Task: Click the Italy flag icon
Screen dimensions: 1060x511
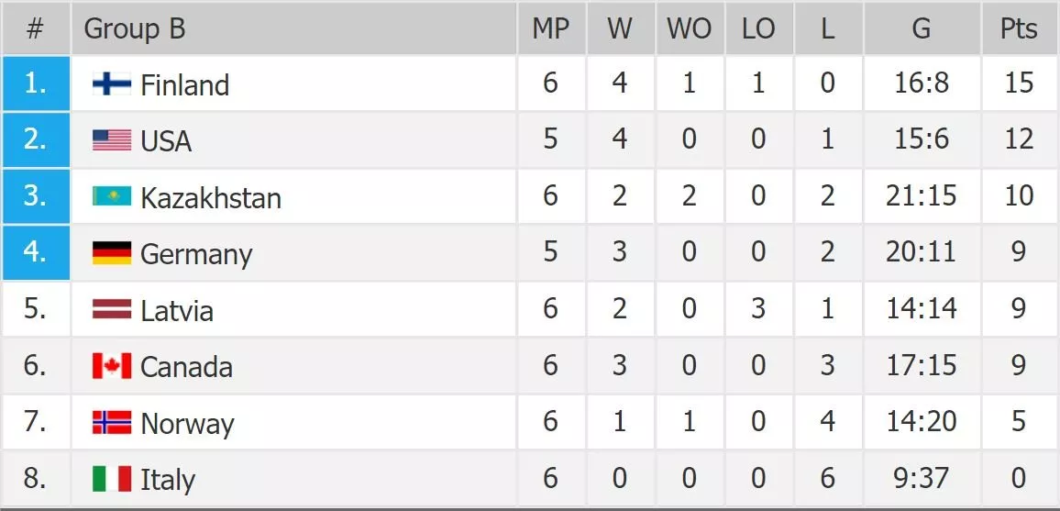Action: coord(112,479)
